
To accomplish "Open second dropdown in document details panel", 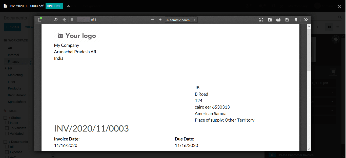I will click(x=332, y=102).
